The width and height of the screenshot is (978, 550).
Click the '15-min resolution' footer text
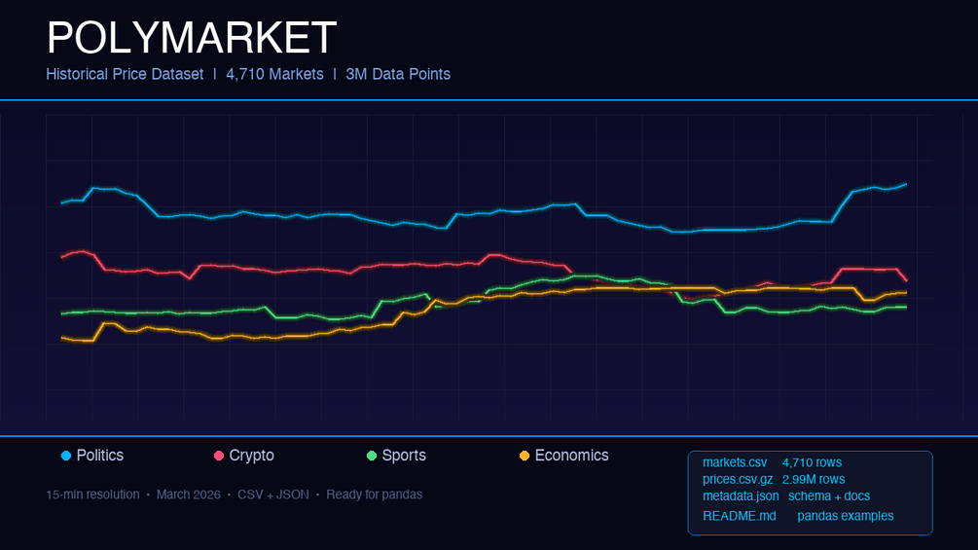[x=93, y=495]
